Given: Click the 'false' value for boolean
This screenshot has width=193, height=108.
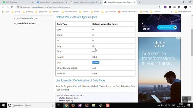Looking at the screenshot, I should 95,73.
